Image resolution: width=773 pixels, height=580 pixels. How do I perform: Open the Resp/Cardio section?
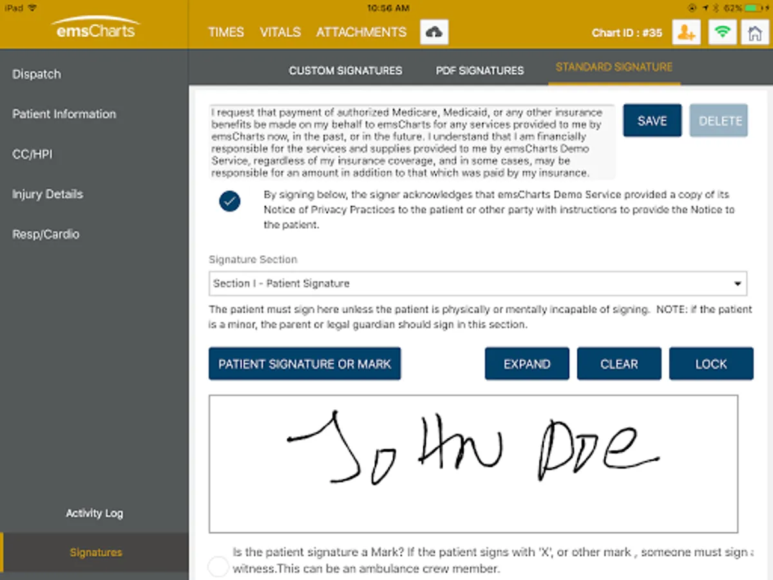click(x=46, y=235)
